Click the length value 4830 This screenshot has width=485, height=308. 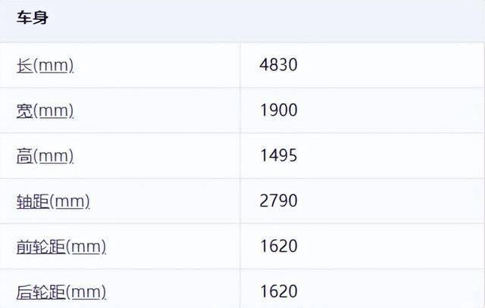[x=278, y=65]
